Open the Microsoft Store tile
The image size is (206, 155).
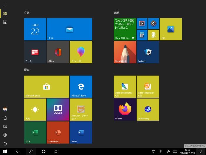pos(46,87)
